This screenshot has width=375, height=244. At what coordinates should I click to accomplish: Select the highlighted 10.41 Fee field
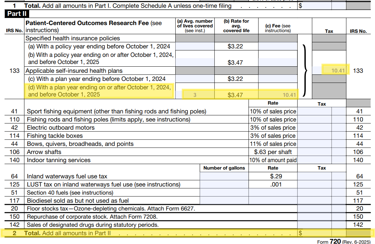[x=278, y=95]
